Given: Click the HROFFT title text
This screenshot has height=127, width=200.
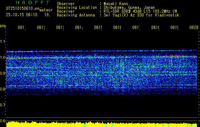Looking at the screenshot, I should 33,3.
